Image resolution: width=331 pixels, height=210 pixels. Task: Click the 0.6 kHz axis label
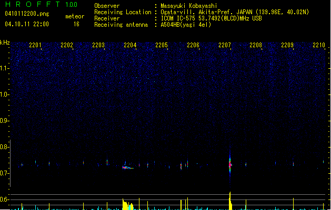4,199
